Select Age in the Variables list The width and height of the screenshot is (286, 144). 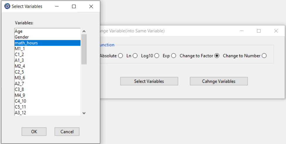(47, 31)
